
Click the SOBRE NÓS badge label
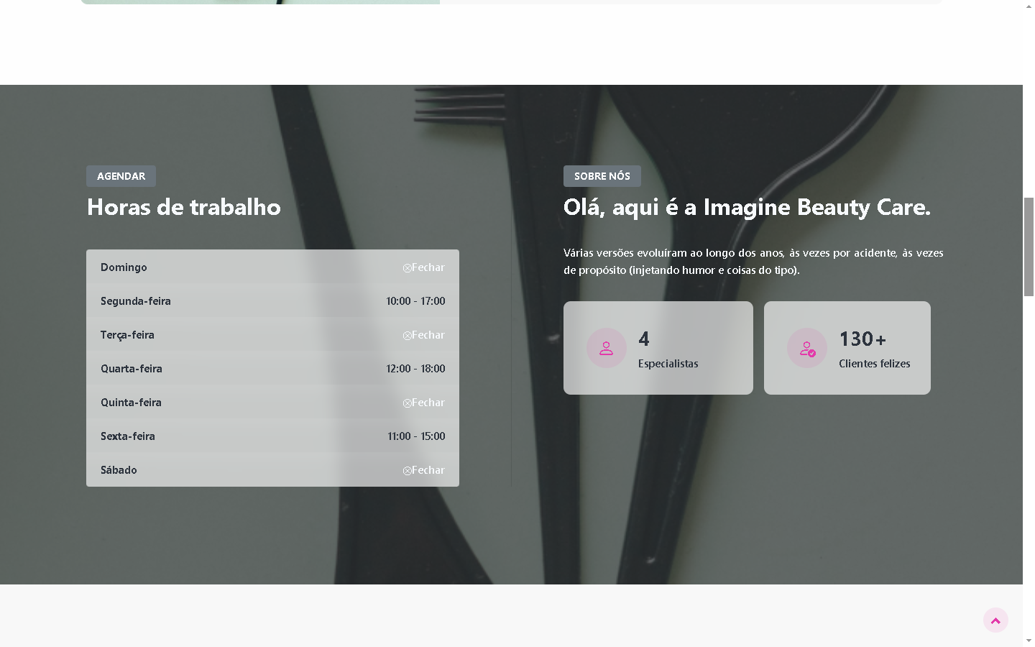tap(602, 176)
